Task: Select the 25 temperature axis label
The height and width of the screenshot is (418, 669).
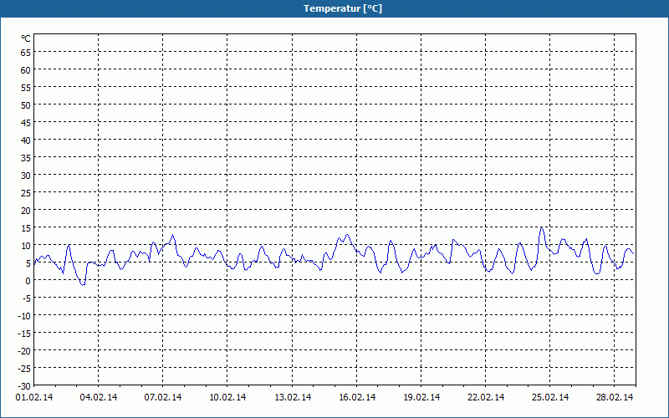Action: point(26,193)
